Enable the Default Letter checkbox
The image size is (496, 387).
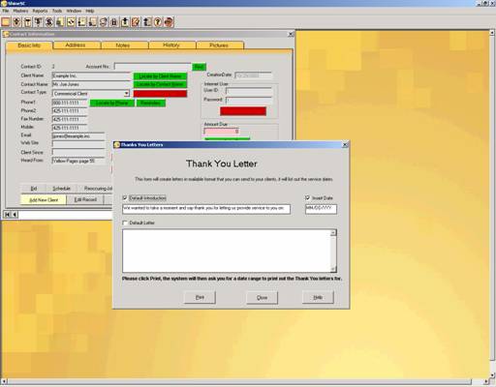[125, 223]
